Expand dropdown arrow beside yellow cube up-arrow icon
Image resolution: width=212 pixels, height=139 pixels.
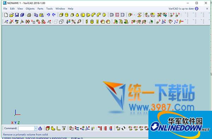134,15
